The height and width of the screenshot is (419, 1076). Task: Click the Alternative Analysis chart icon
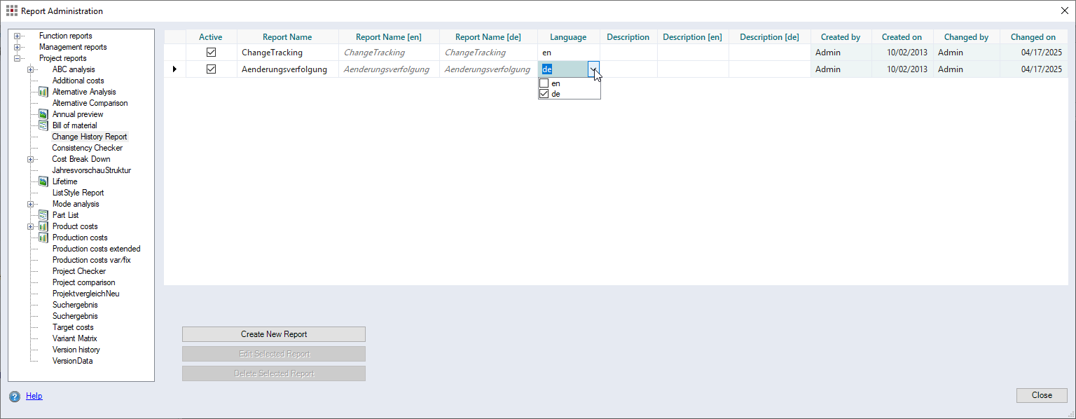(x=43, y=92)
